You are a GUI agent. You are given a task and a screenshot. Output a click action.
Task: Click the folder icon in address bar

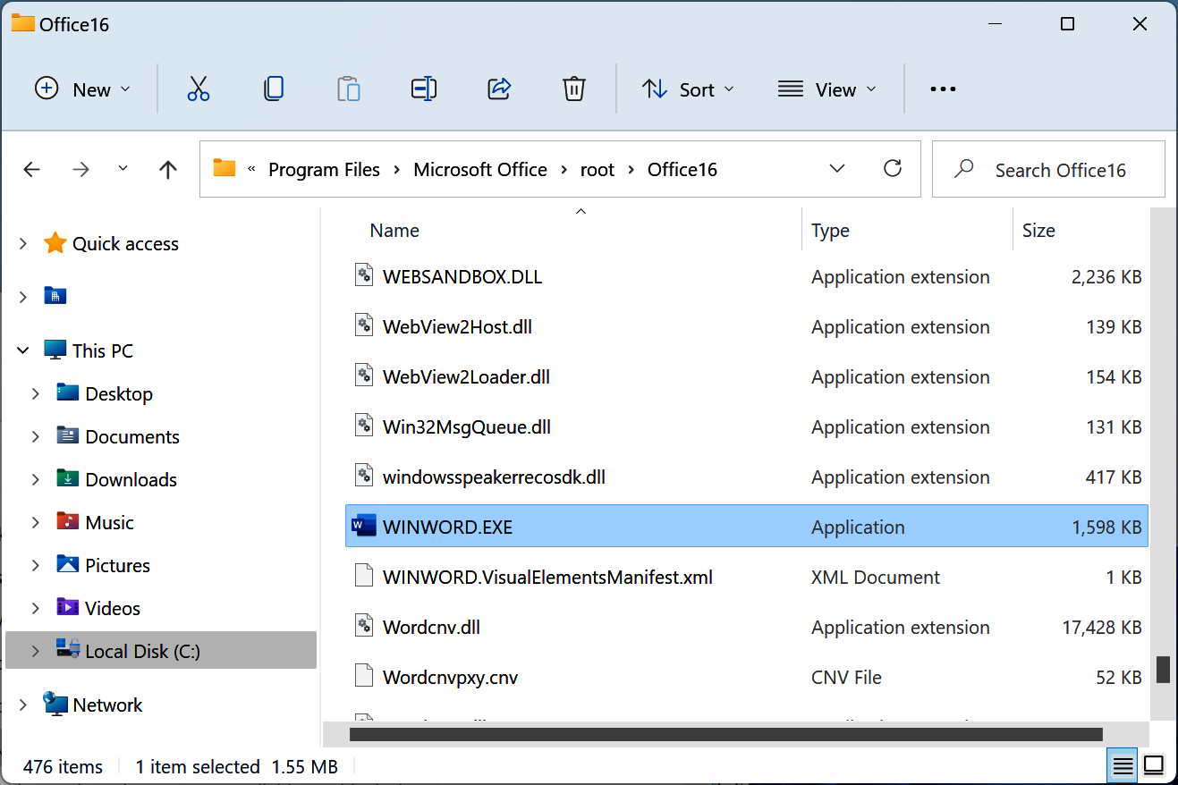pyautogui.click(x=224, y=168)
